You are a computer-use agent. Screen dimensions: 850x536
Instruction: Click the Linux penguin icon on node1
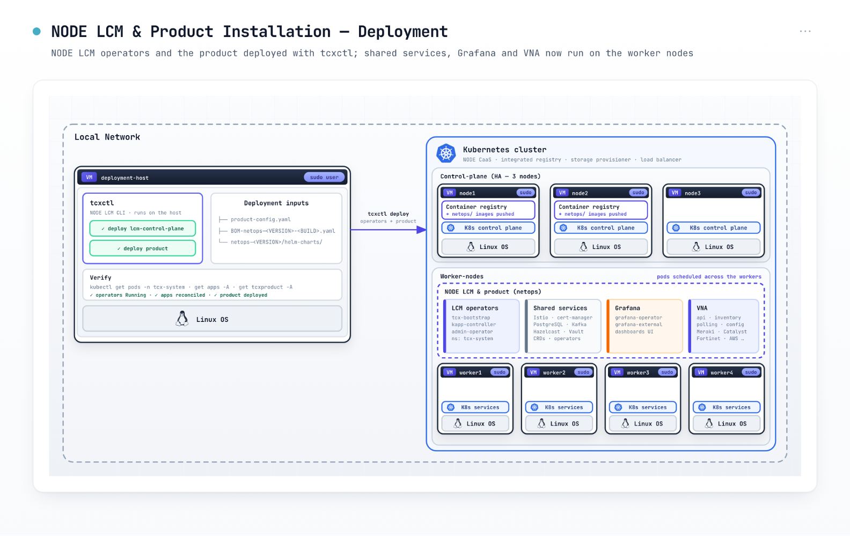(471, 247)
